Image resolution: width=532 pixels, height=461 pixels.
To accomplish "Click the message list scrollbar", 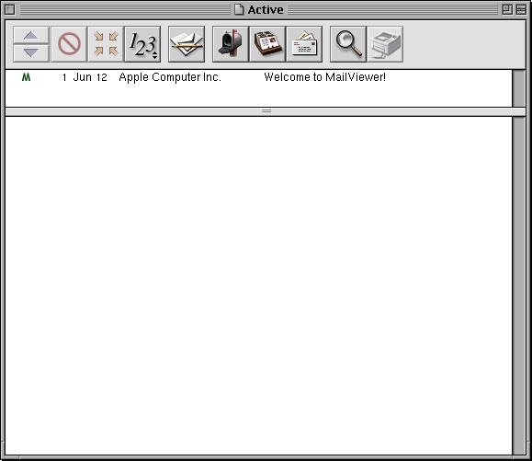I will (519, 88).
